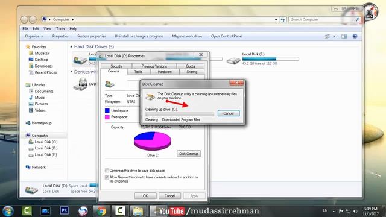This screenshot has height=217, width=386.
Task: Click Local Disk (E:) usage bar
Action: (x=270, y=59)
